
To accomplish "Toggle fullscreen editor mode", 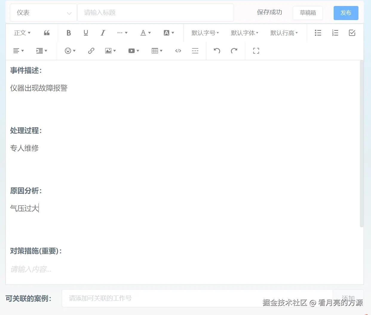I will pyautogui.click(x=256, y=51).
